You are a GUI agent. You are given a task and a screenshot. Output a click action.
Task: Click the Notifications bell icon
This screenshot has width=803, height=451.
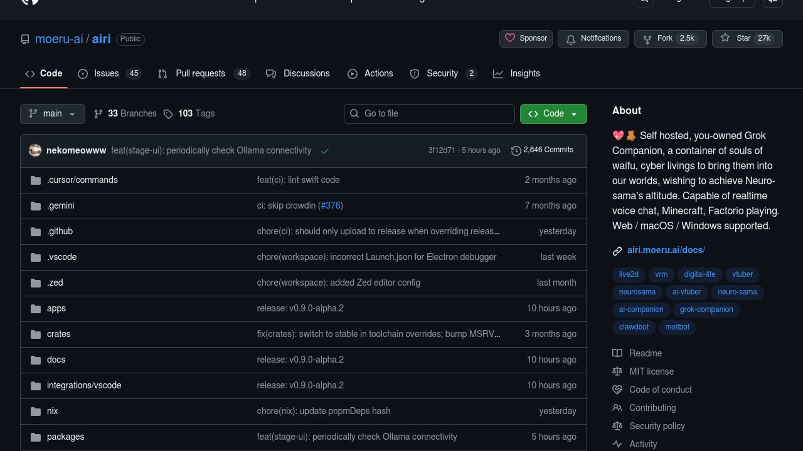tap(571, 39)
